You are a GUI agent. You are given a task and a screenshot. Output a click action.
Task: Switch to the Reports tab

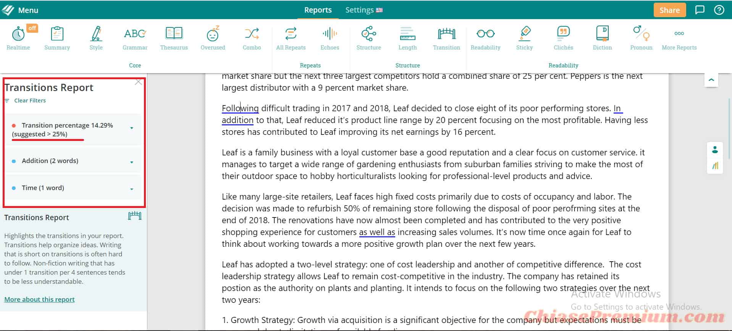pos(318,10)
